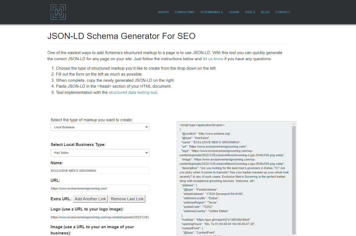Select the CONSULTING nav link
Viewport: 356px width, 236px height.
pyautogui.click(x=184, y=12)
